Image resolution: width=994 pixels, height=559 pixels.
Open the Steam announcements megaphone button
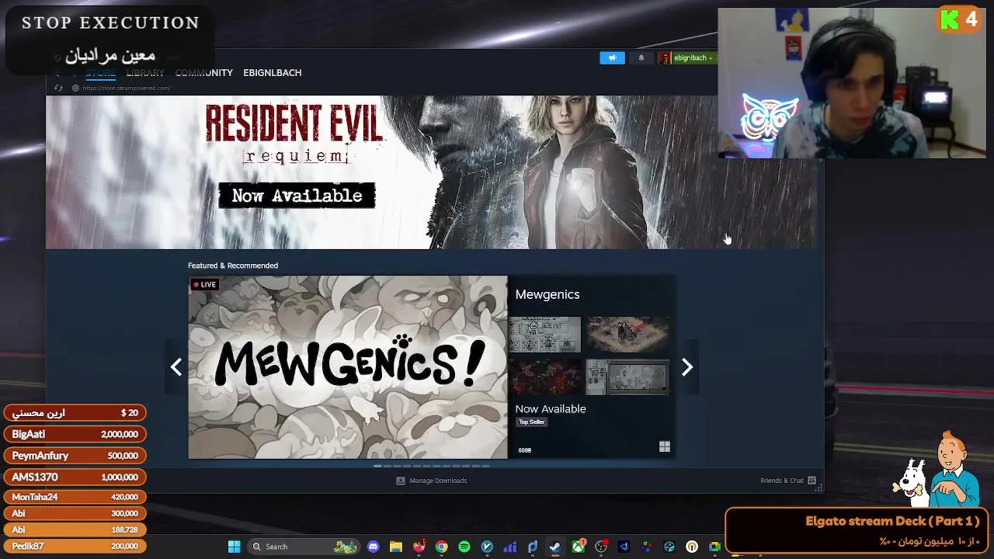612,57
